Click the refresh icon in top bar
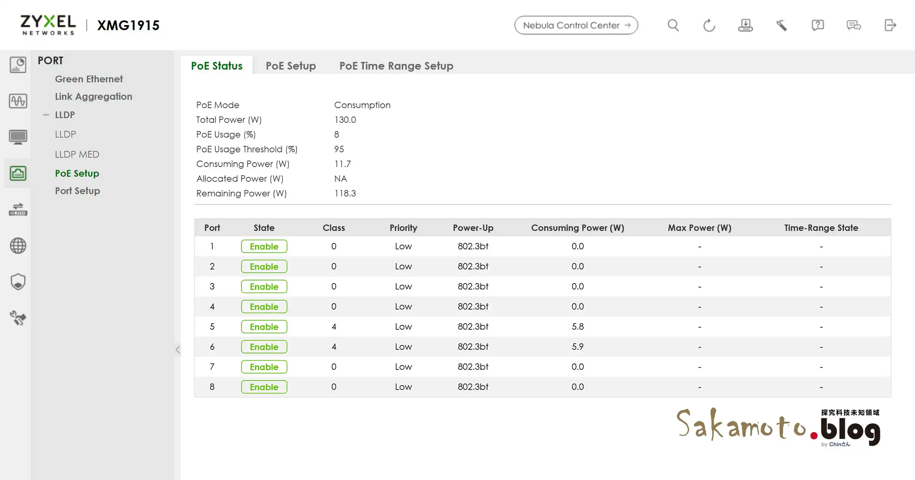915x480 pixels. point(709,25)
